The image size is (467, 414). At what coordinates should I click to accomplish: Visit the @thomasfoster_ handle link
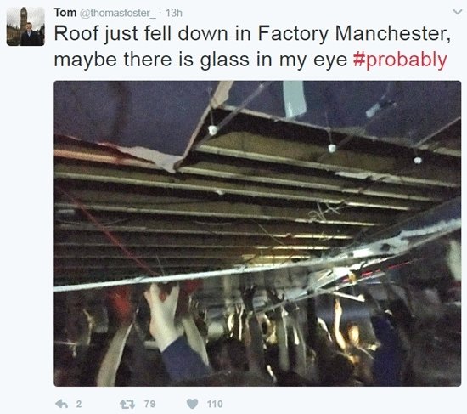(118, 13)
